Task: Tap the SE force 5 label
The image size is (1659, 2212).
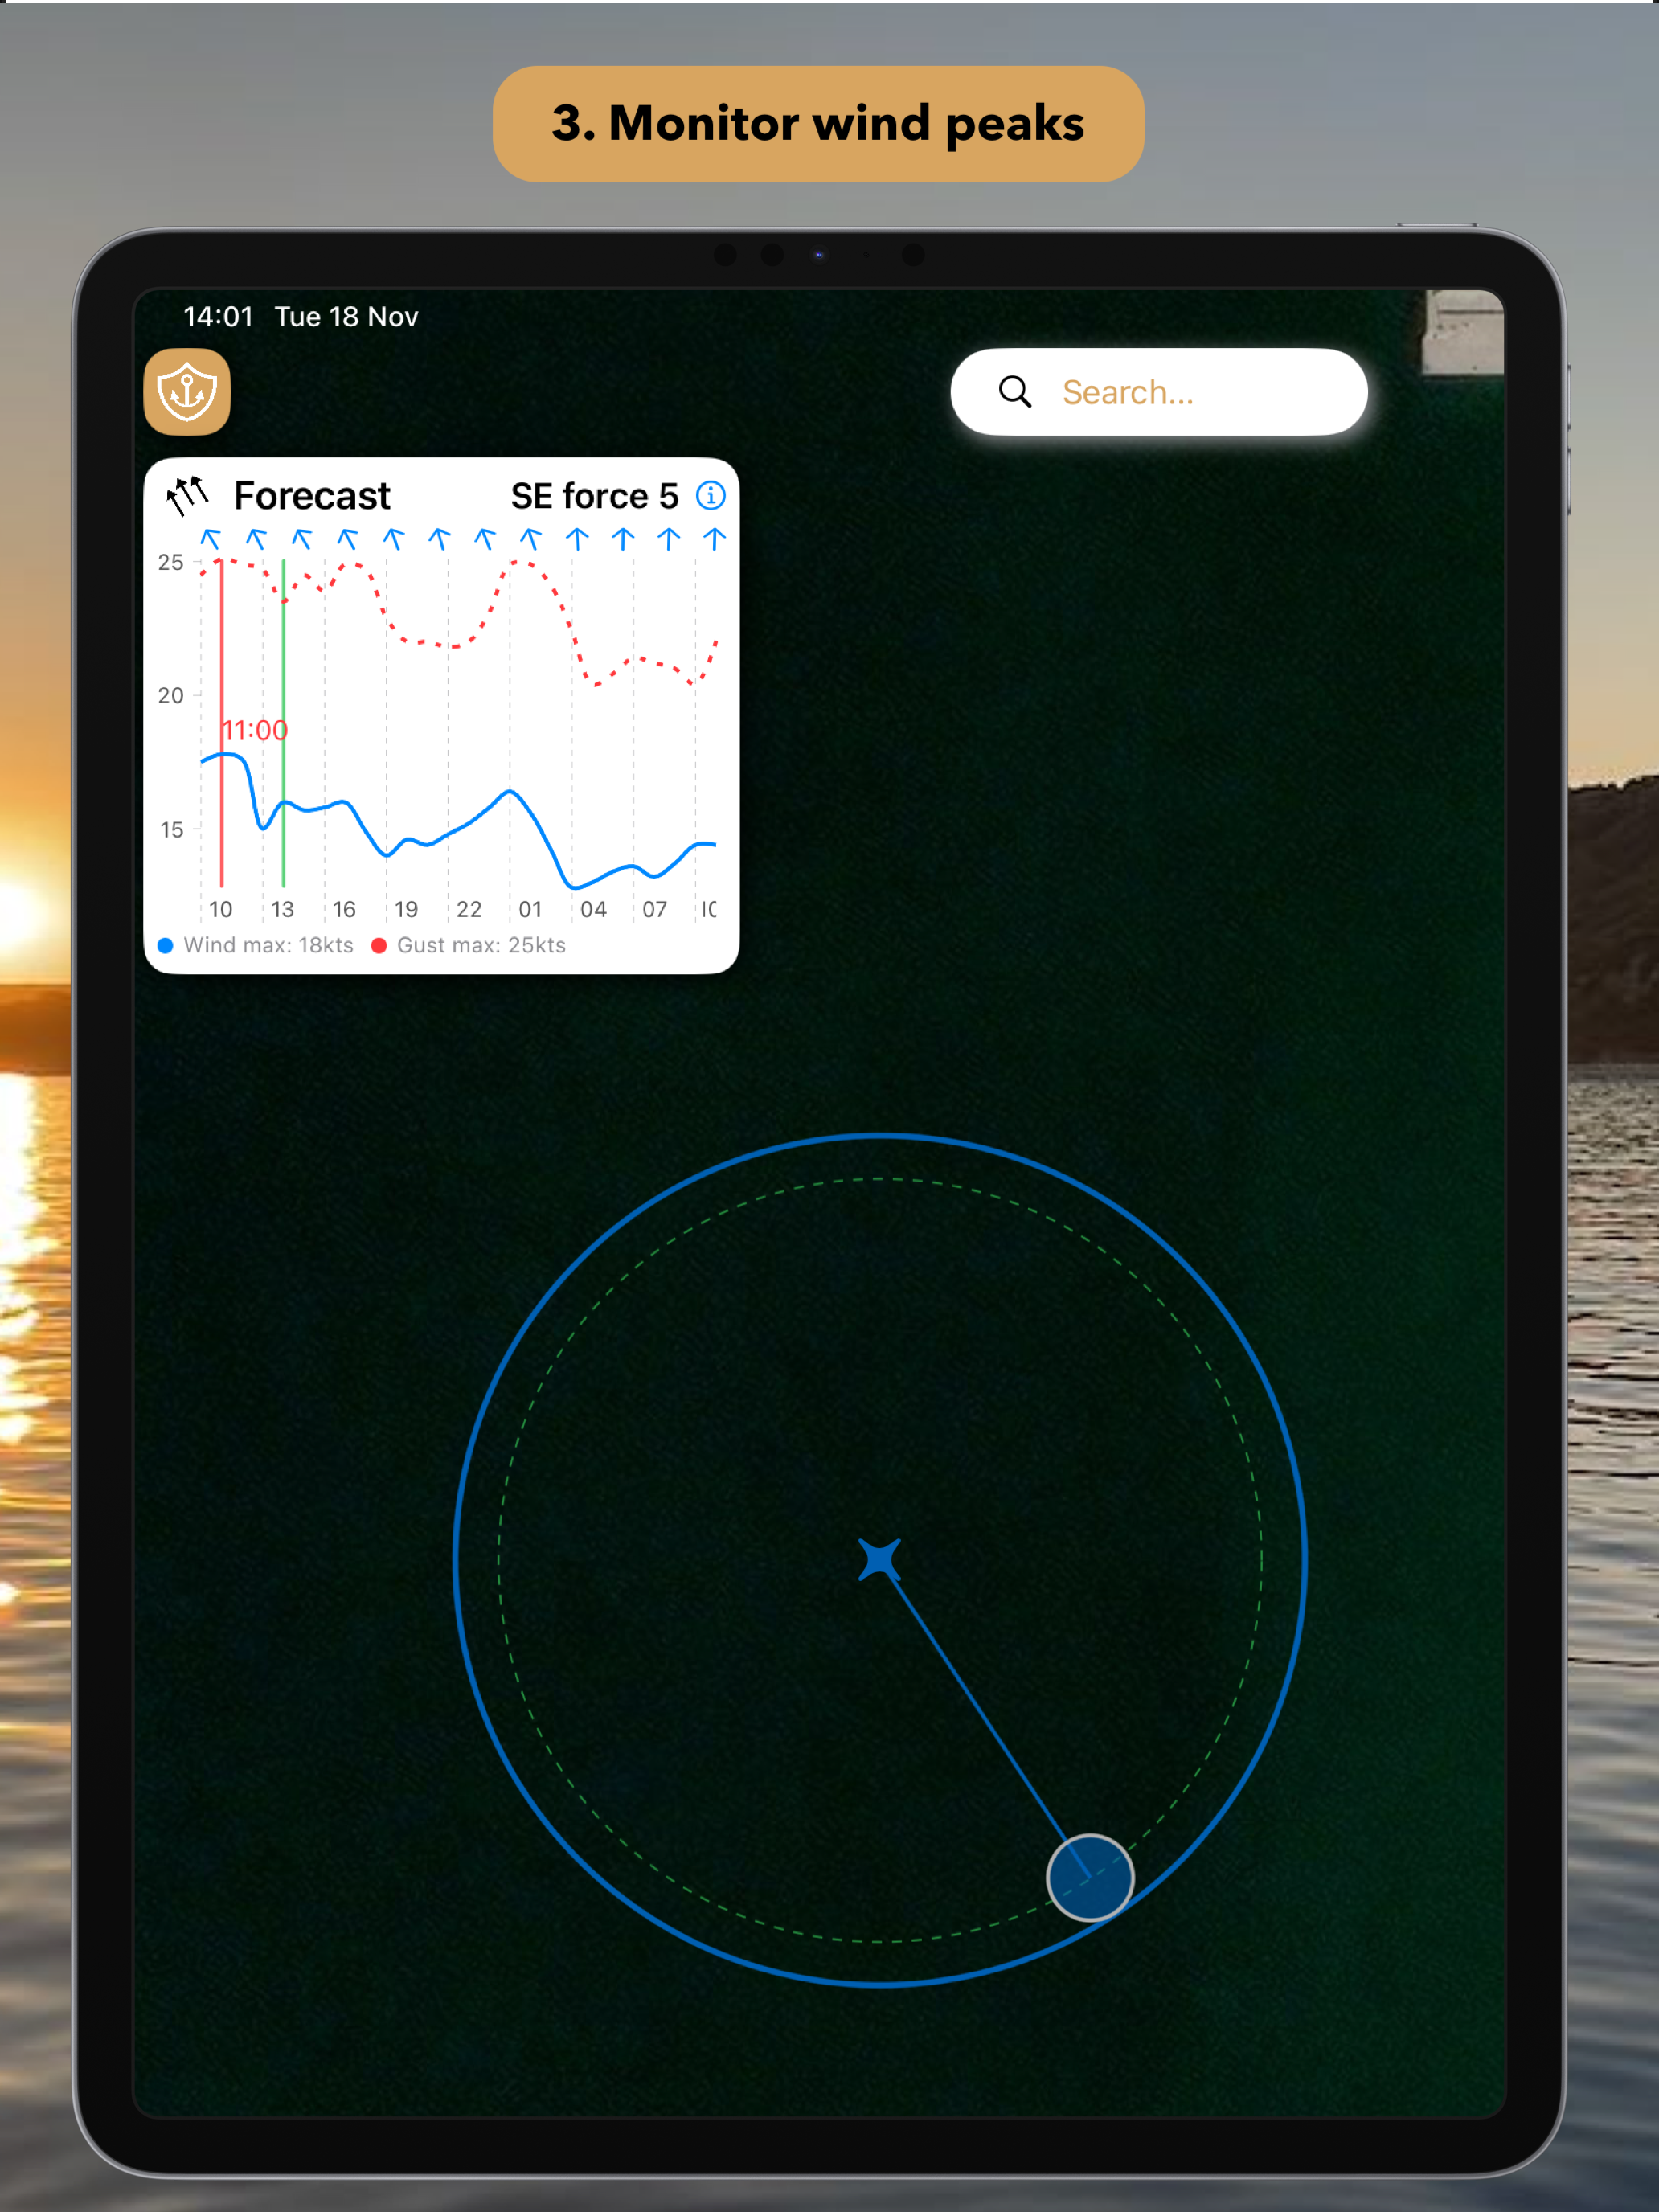Action: [x=594, y=495]
